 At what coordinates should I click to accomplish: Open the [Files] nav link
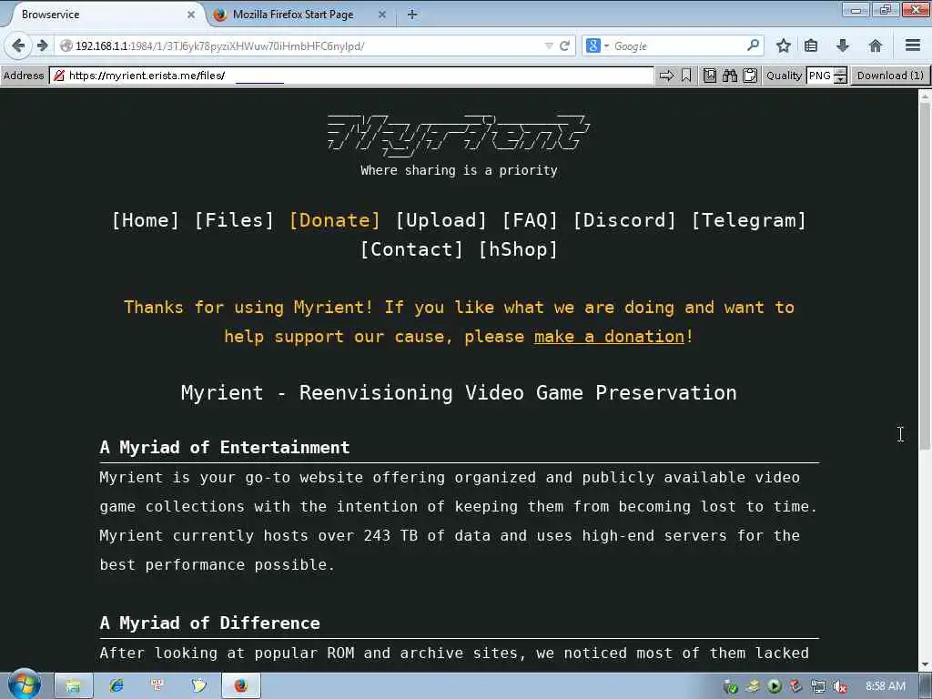(x=234, y=220)
